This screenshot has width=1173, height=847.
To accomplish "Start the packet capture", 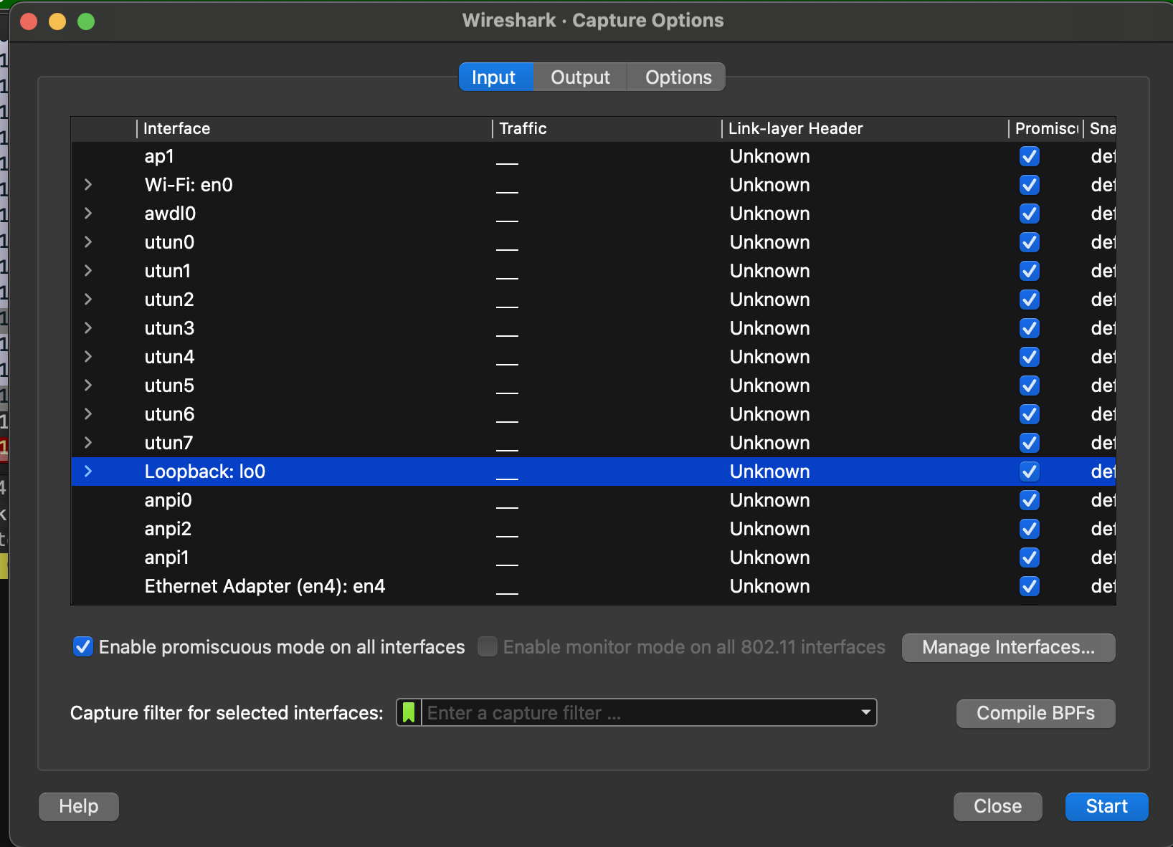I will 1106,806.
